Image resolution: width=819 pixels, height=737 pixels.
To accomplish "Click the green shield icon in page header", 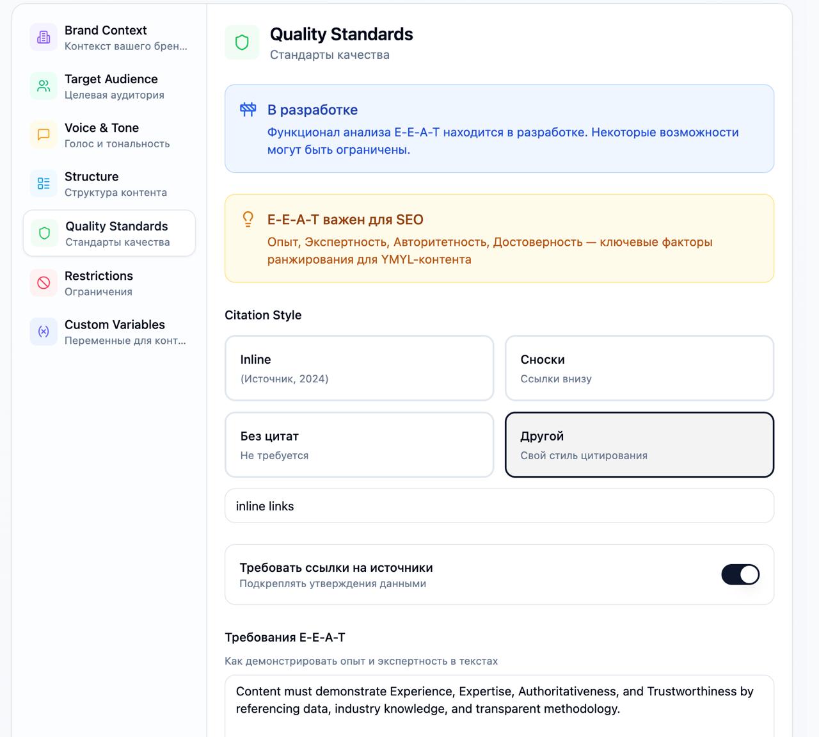I will pos(242,42).
